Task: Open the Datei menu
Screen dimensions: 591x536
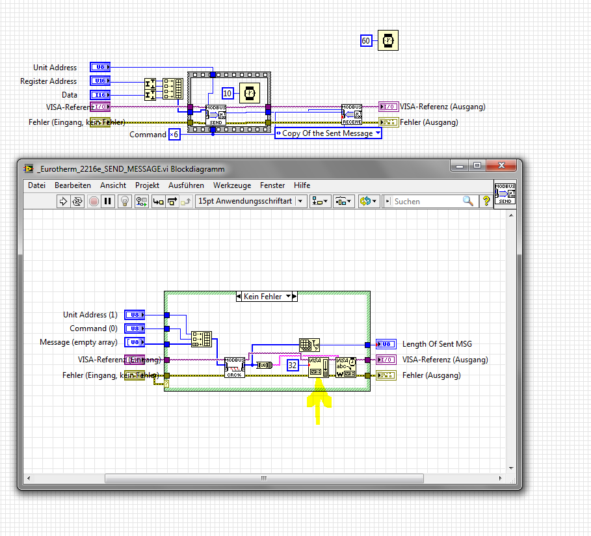Action: [36, 185]
